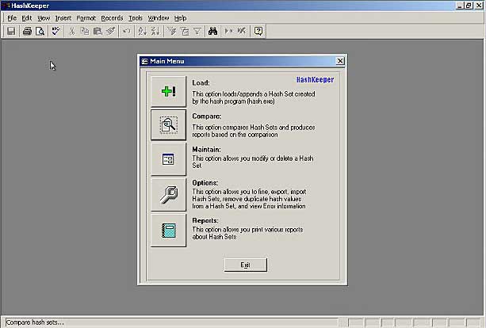Click the Main Menu title bar icon
This screenshot has width=486, height=328.
(144, 61)
